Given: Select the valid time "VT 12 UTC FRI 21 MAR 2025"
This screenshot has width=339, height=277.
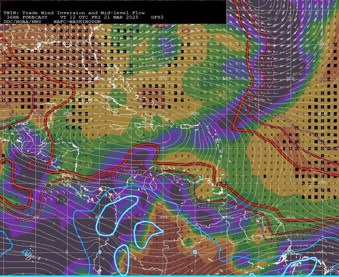Looking at the screenshot, I should point(99,17).
